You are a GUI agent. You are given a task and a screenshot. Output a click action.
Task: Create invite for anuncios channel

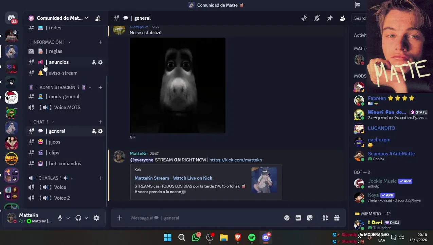point(94,62)
